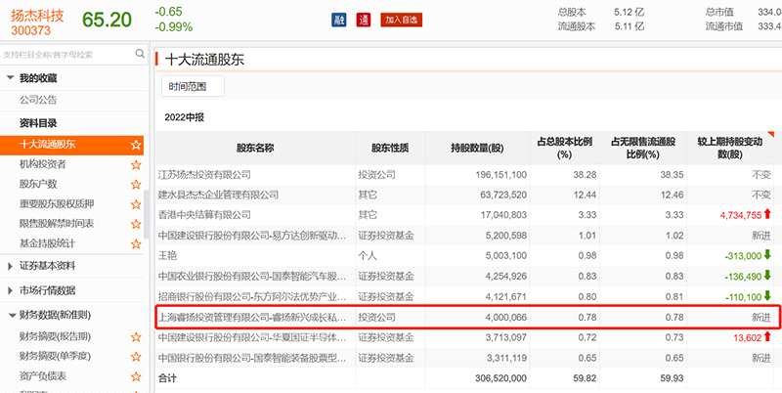This screenshot has height=393, width=782.
Task: Open 财务摘要(报告期) item
Action: click(55, 336)
